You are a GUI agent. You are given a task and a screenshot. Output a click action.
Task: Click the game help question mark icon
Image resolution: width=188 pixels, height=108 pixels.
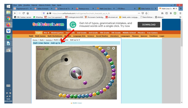pos(109,48)
